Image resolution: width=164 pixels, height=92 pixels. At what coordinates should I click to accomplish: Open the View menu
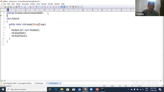point(13,4)
